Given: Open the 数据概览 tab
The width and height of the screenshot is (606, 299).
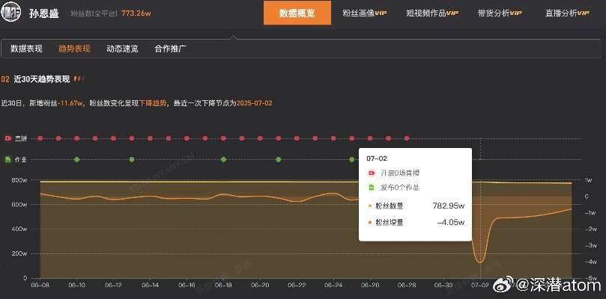Looking at the screenshot, I should click(x=297, y=13).
